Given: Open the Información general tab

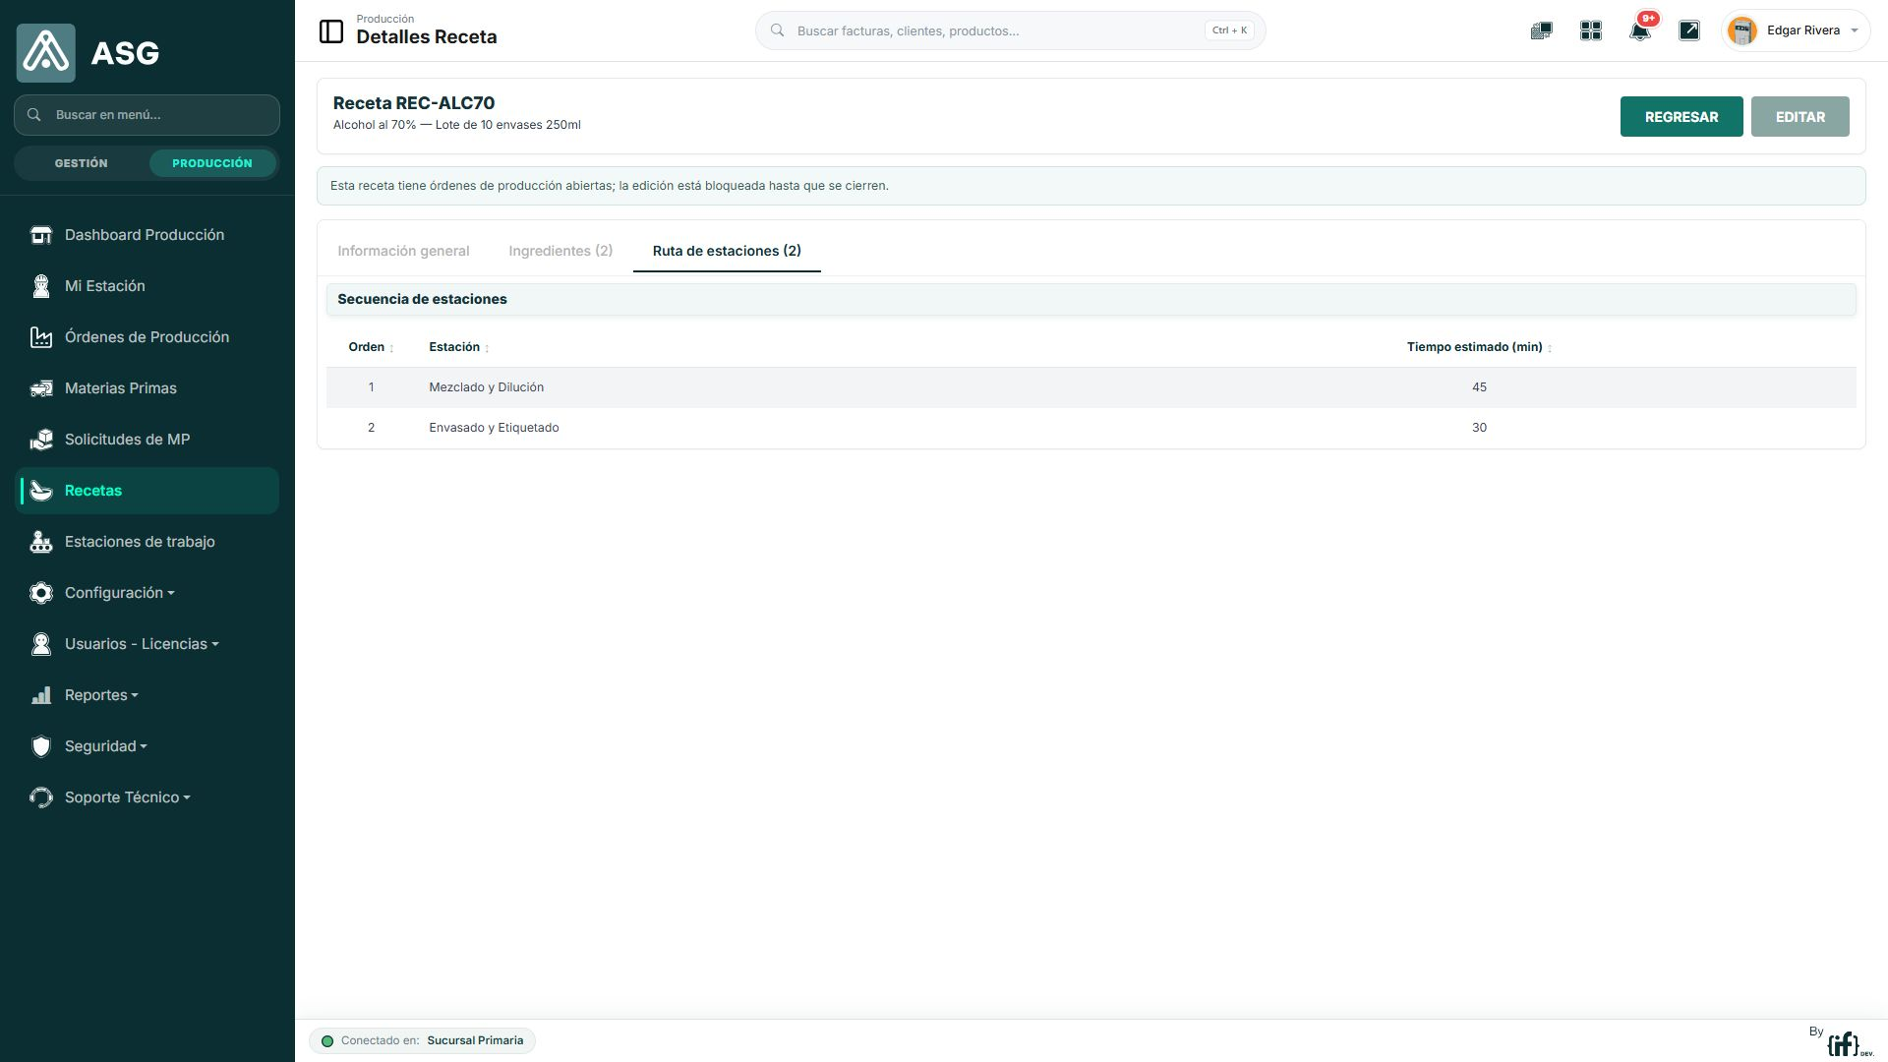Looking at the screenshot, I should click(403, 251).
